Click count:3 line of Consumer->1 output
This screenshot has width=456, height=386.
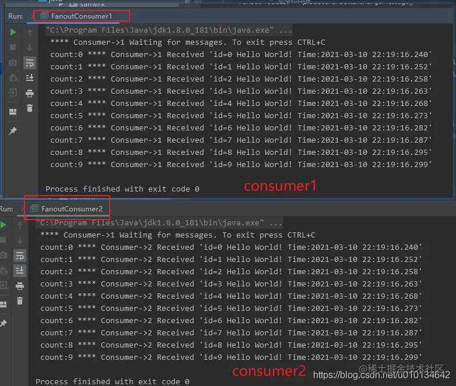[x=241, y=91]
